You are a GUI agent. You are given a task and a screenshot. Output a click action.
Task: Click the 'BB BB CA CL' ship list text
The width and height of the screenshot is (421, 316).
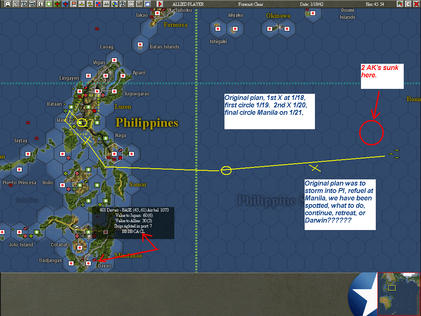coord(133,231)
